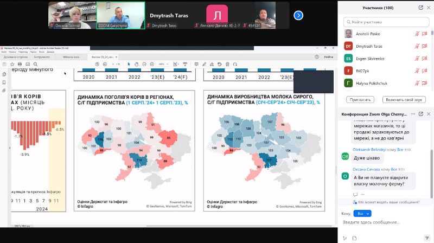This screenshot has height=243, width=434.
Task: Click the star bookmark icon in Acrobat toolbar
Action: (12, 64)
